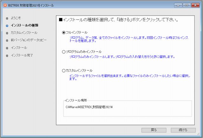This screenshot has width=203, height=138.
Task: Click the gray bullet beside インストール完了
Action: (7, 56)
